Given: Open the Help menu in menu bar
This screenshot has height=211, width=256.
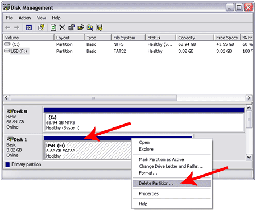Looking at the screenshot, I should pyautogui.click(x=56, y=18).
